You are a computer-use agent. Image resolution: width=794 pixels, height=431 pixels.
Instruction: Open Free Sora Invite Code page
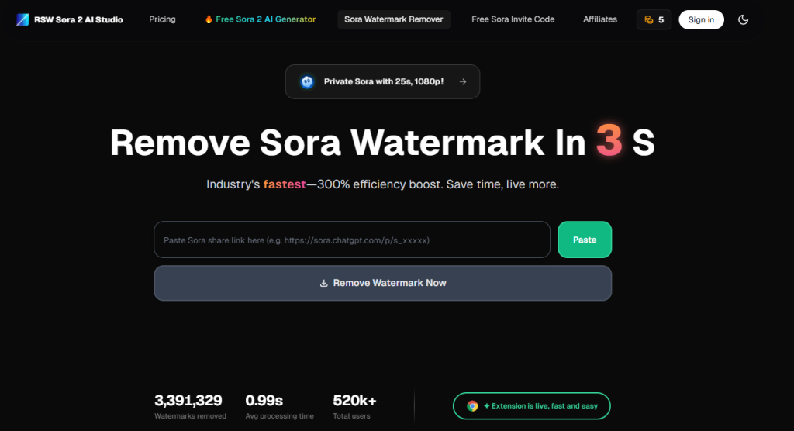click(513, 19)
